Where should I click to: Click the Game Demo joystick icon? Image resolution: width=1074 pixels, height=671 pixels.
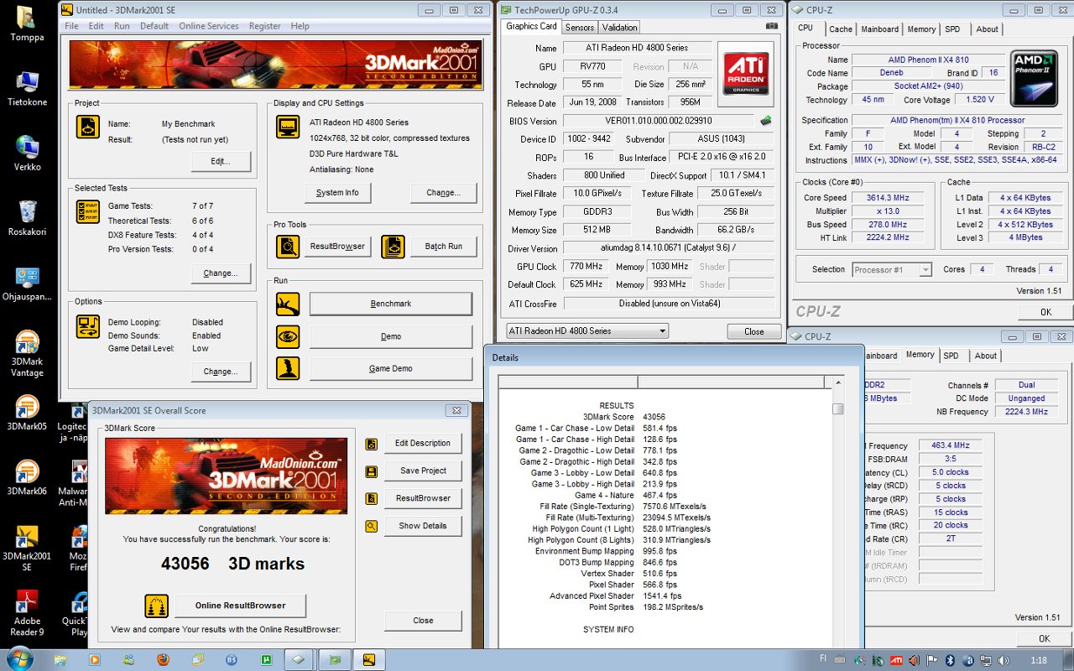(288, 369)
